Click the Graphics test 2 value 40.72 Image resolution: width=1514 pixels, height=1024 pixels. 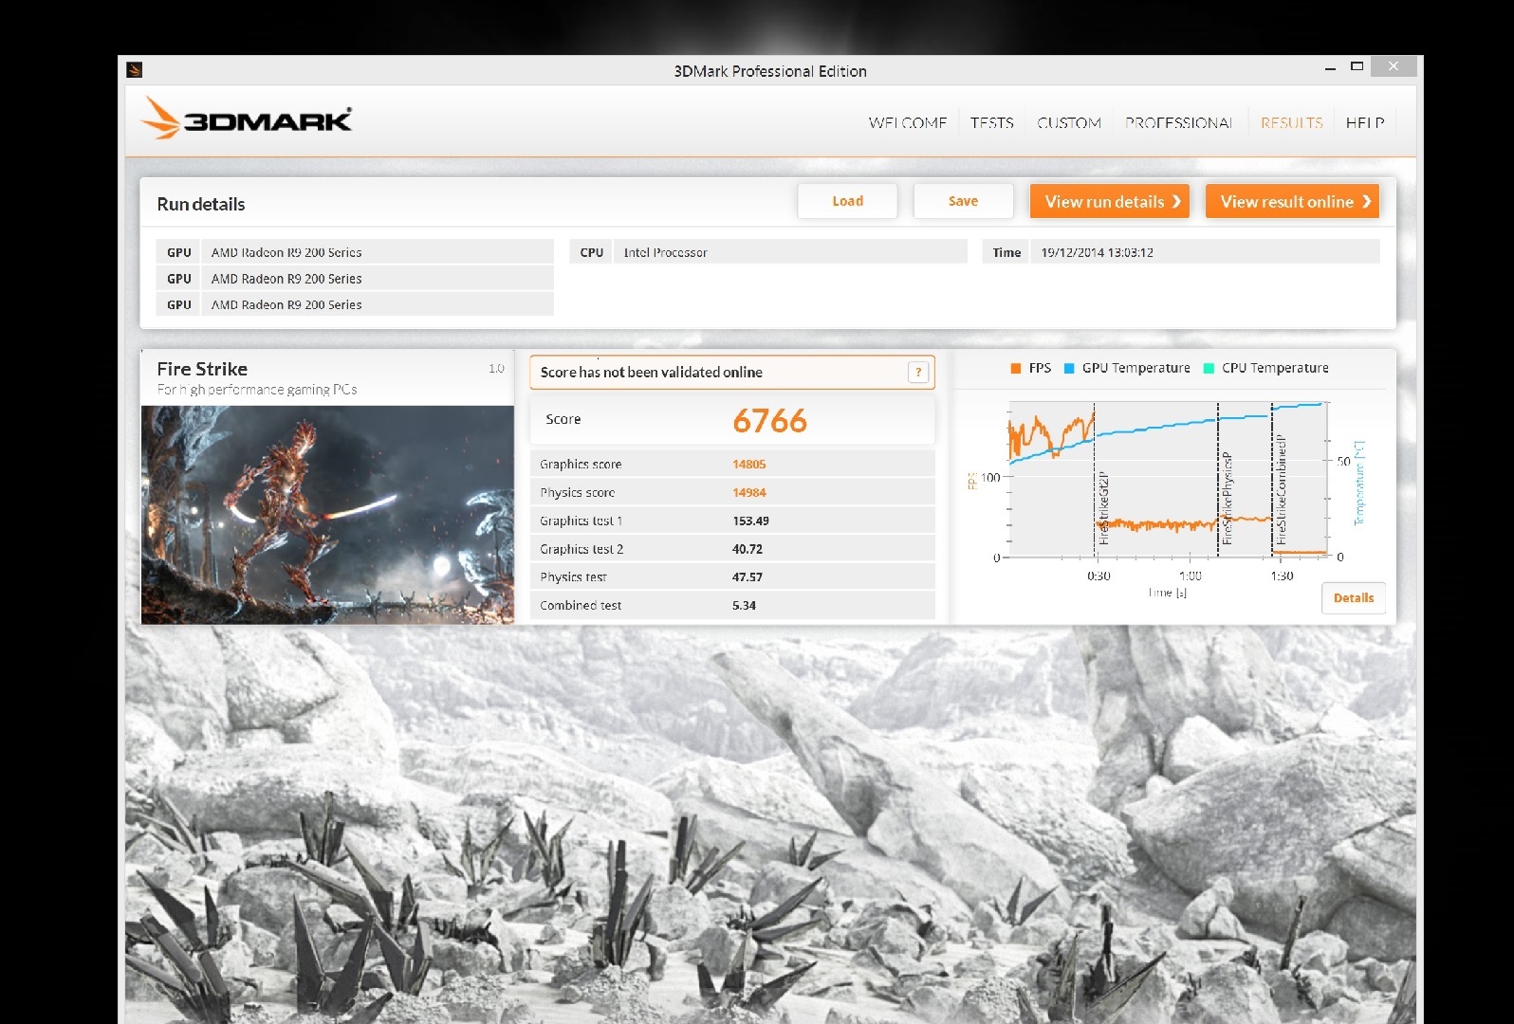coord(748,549)
